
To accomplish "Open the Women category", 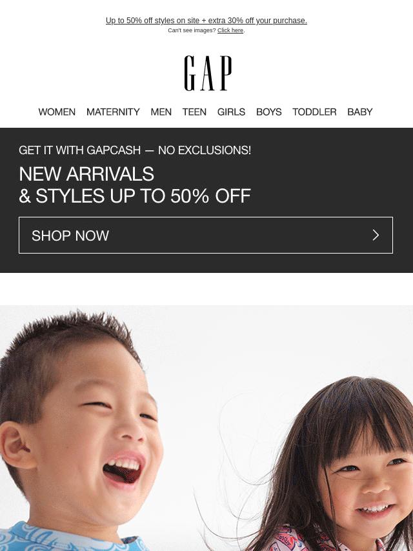I will (57, 112).
